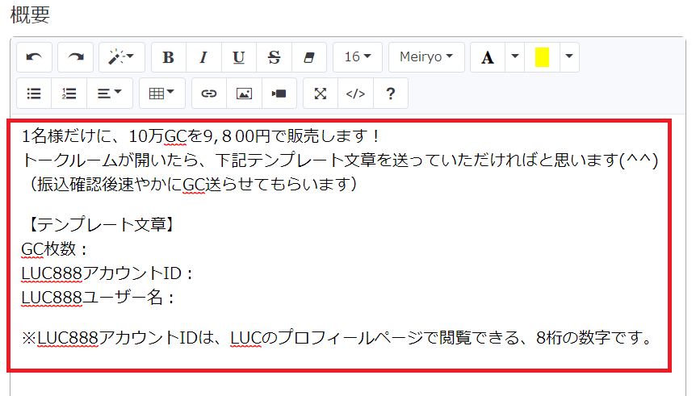Open the paragraph alignment dropdown
Image resolution: width=696 pixels, height=396 pixels.
click(x=110, y=94)
